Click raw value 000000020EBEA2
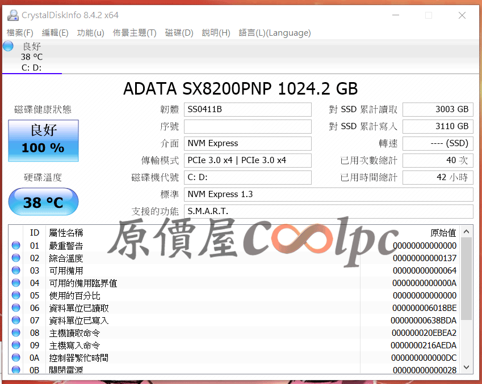 (424, 332)
